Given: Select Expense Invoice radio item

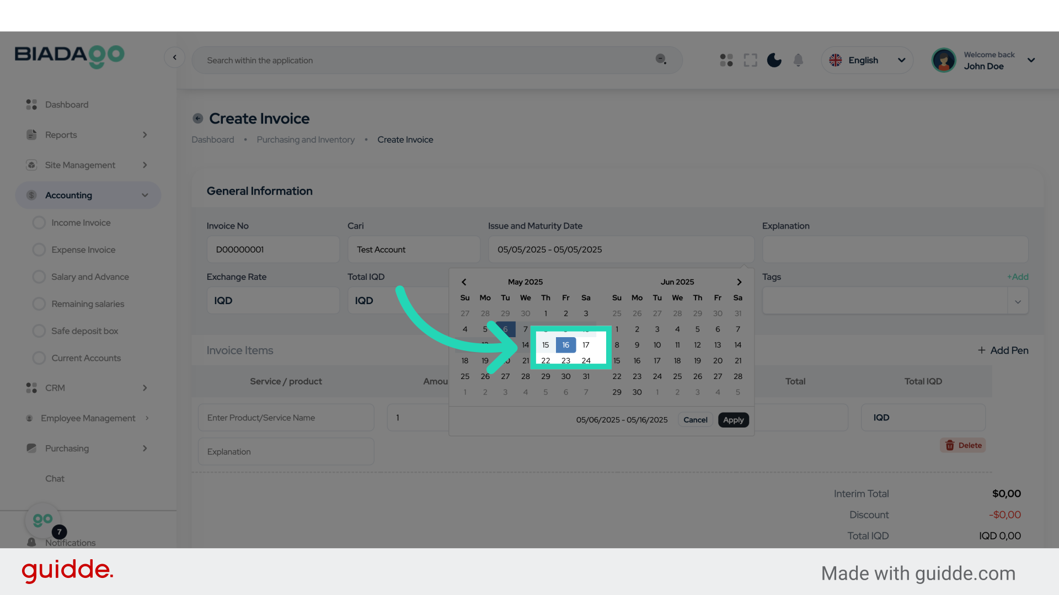Looking at the screenshot, I should (x=39, y=250).
